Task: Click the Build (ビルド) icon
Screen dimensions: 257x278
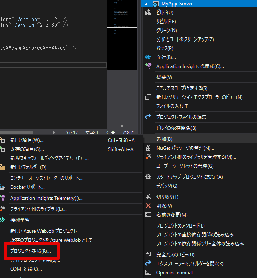Action: point(148,12)
